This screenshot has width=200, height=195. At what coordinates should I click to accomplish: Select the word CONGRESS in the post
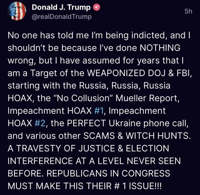146,173
